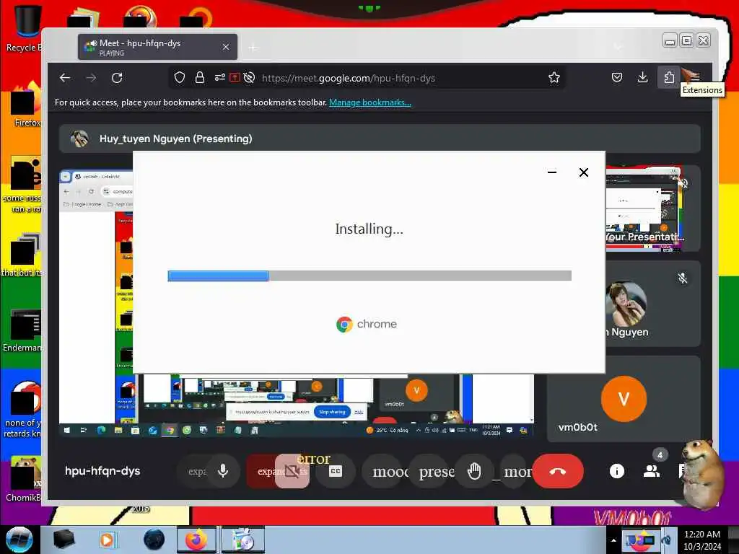Click the autoplay blocked icon
This screenshot has height=554, width=739.
point(249,78)
